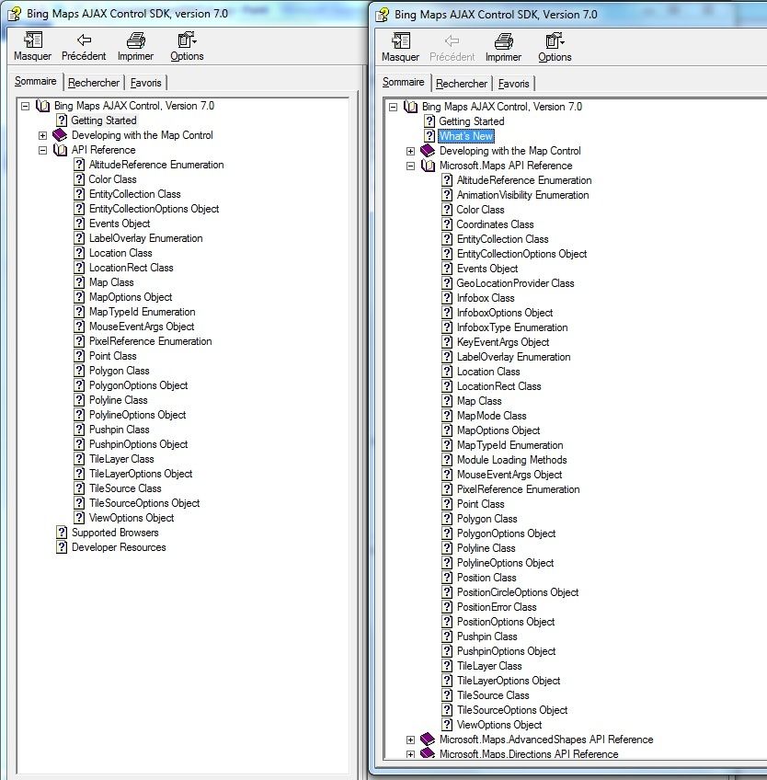Click purple book icon beside Developing, right window
The width and height of the screenshot is (767, 780).
[x=428, y=151]
